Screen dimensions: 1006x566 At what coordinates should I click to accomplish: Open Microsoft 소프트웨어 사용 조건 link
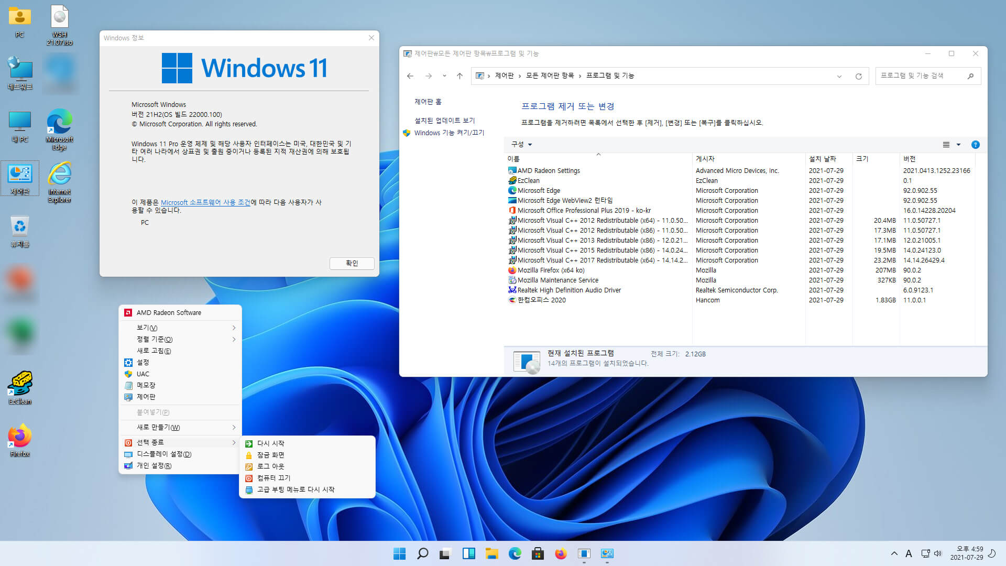(x=205, y=202)
